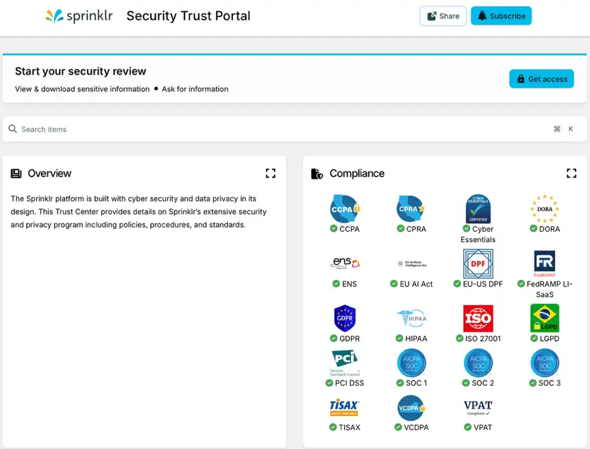This screenshot has width=590, height=449.
Task: Click the Ask for information text
Action: 195,89
